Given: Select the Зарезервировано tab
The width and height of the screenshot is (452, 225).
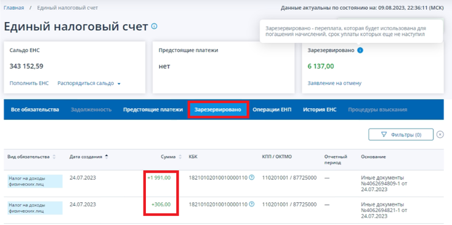Looking at the screenshot, I should [x=218, y=109].
